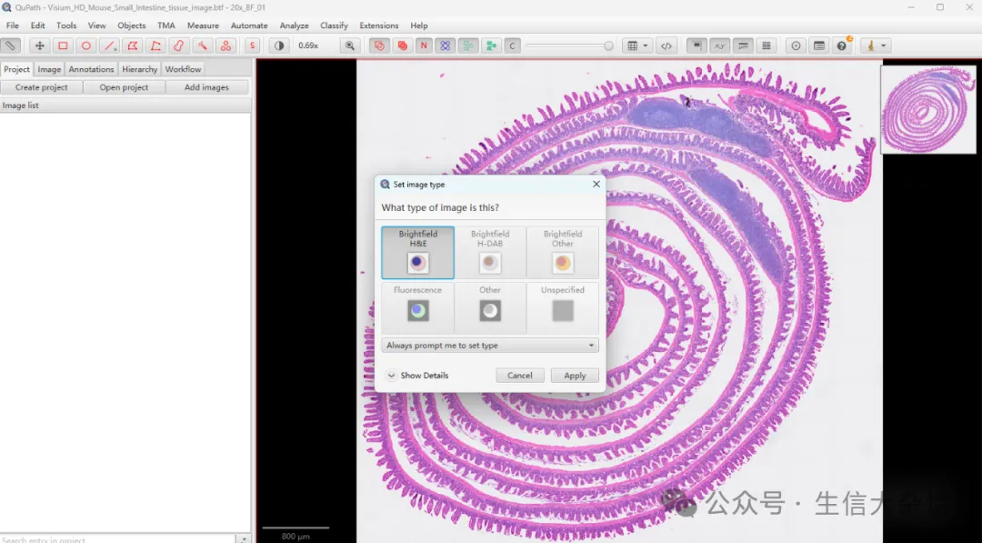Image resolution: width=982 pixels, height=543 pixels.
Task: Toggle cursor location (x,y) display
Action: pos(719,45)
